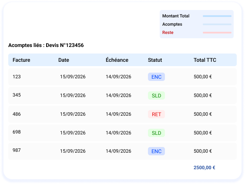Click the Acomptes placeholder bar
245x184 pixels.
point(217,24)
